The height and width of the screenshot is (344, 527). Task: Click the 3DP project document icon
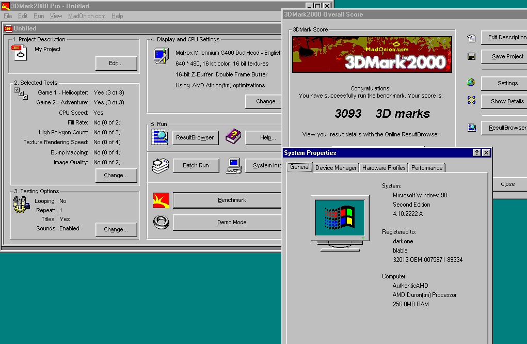pyautogui.click(x=20, y=53)
